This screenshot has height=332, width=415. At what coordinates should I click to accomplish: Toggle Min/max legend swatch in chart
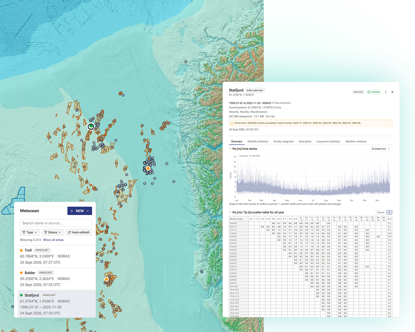coord(239,156)
